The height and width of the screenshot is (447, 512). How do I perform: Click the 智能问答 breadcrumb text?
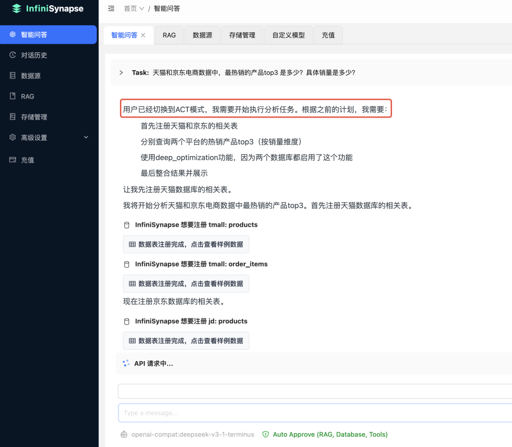tap(167, 9)
